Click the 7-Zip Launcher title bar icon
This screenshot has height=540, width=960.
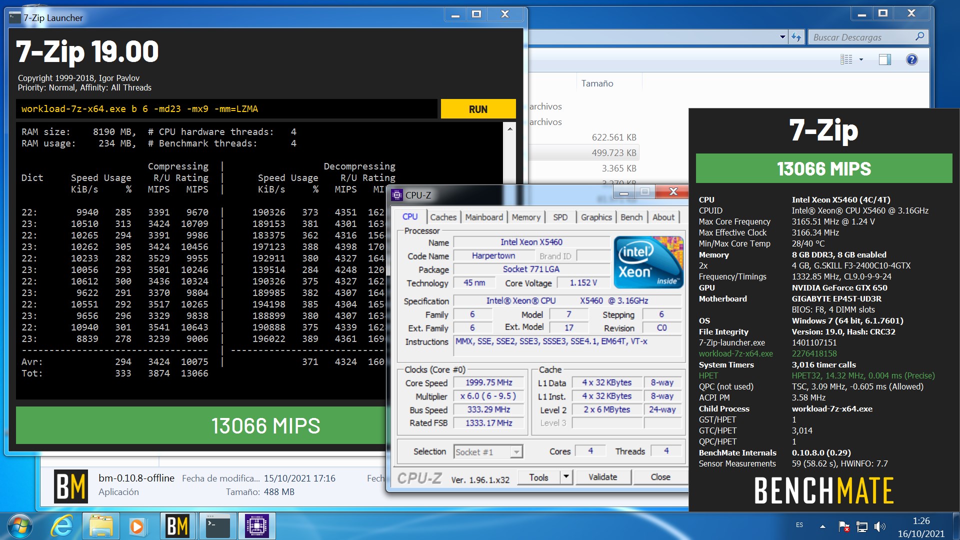point(15,17)
